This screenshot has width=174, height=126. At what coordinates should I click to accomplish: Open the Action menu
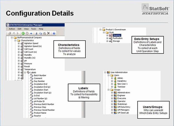click(12, 29)
